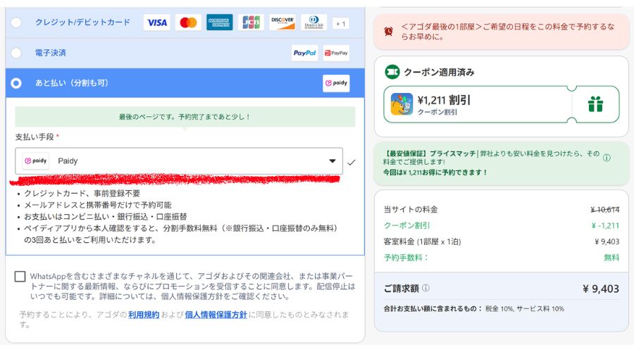Select the あと払い (分割も可) radio button
Screen dimensions: 634x352
16,83
